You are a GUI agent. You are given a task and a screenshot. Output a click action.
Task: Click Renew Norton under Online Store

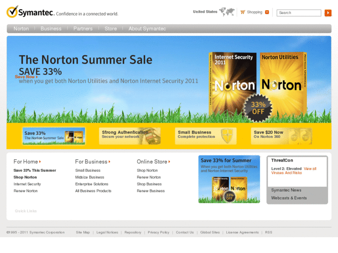(149, 177)
